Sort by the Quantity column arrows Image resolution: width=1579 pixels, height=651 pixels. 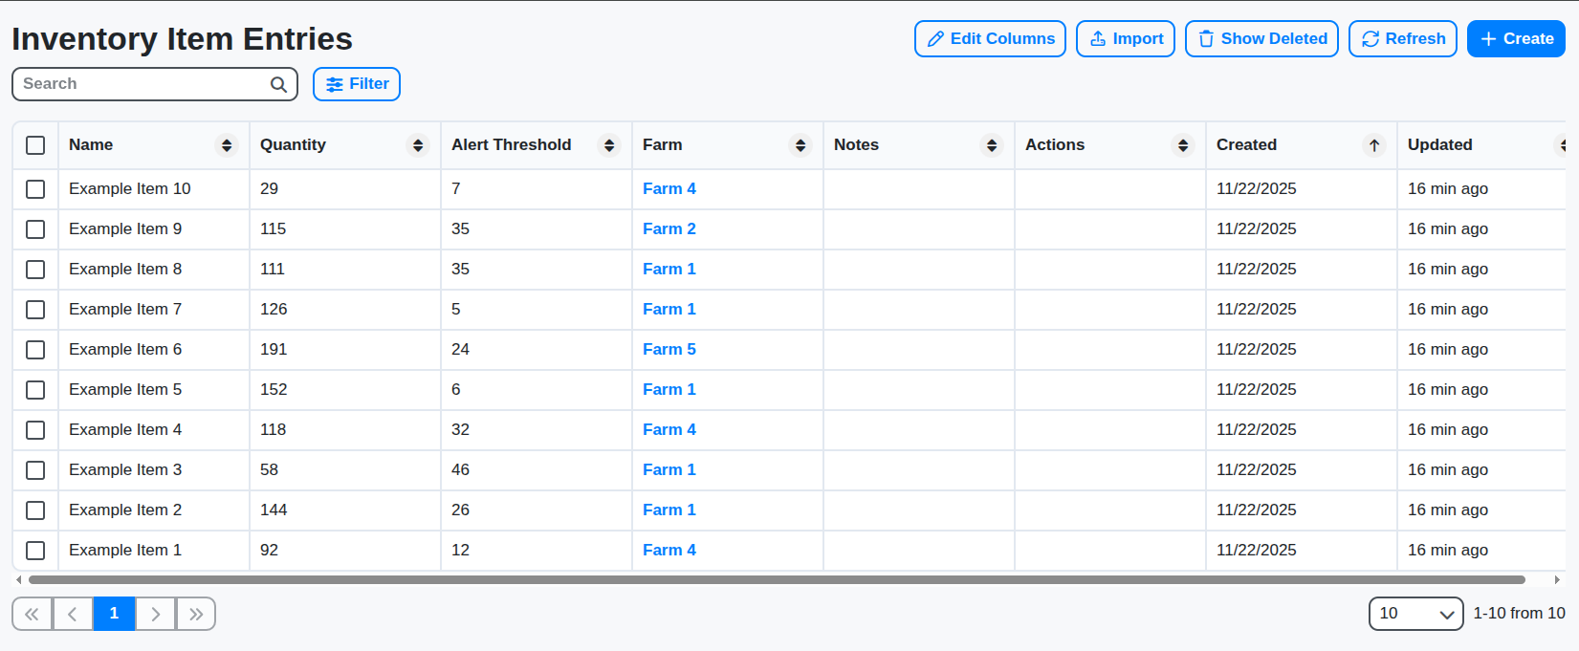coord(418,145)
